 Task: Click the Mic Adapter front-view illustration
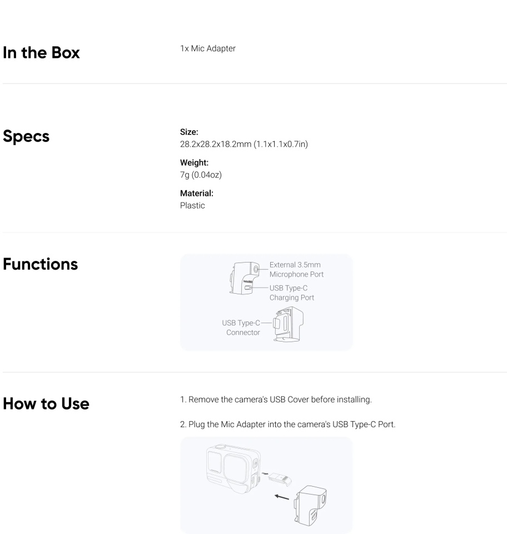244,278
